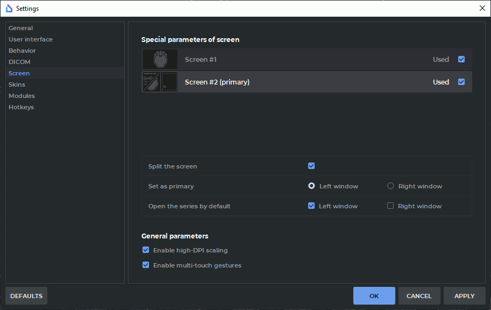
Task: Click the app logo in title bar
Action: coord(9,9)
